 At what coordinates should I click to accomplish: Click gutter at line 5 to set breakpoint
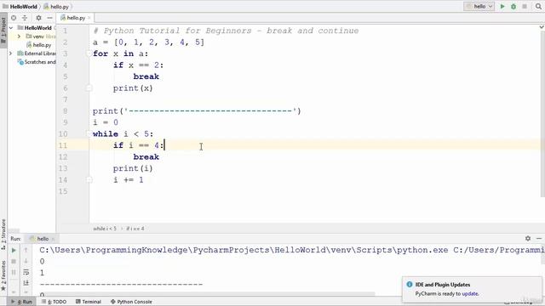pyautogui.click(x=78, y=76)
